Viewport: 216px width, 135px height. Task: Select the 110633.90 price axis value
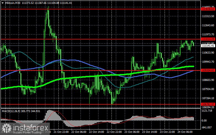coord(208,53)
